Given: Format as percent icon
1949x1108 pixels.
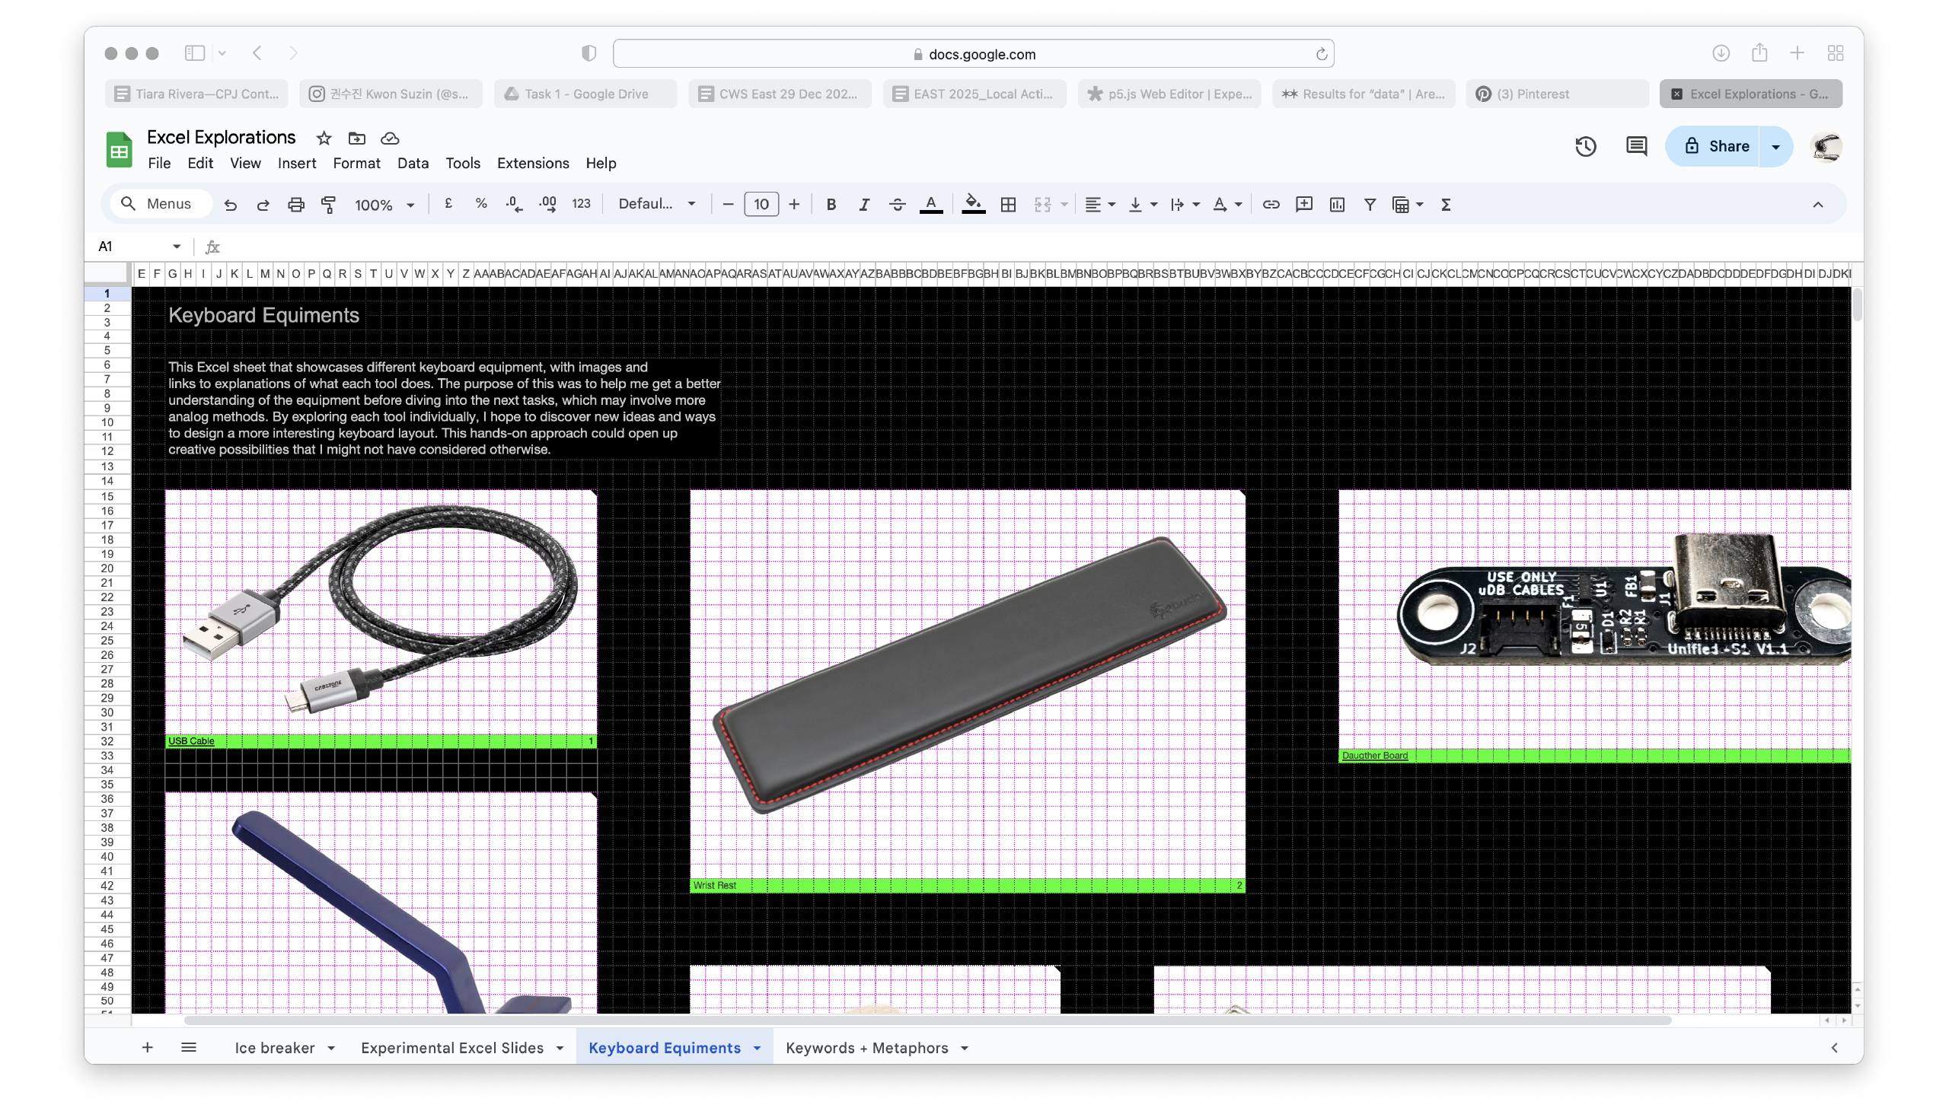Looking at the screenshot, I should (481, 203).
